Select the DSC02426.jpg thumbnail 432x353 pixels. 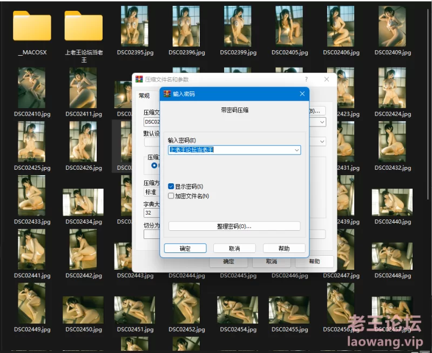pos(83,142)
